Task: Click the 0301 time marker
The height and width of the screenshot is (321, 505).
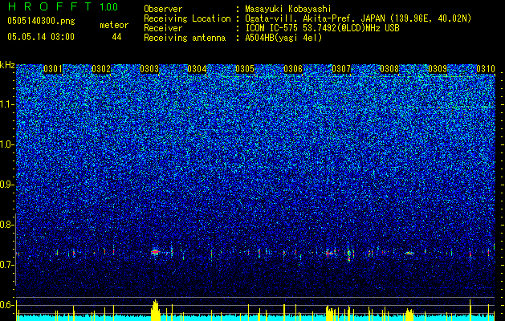Action: (x=53, y=69)
